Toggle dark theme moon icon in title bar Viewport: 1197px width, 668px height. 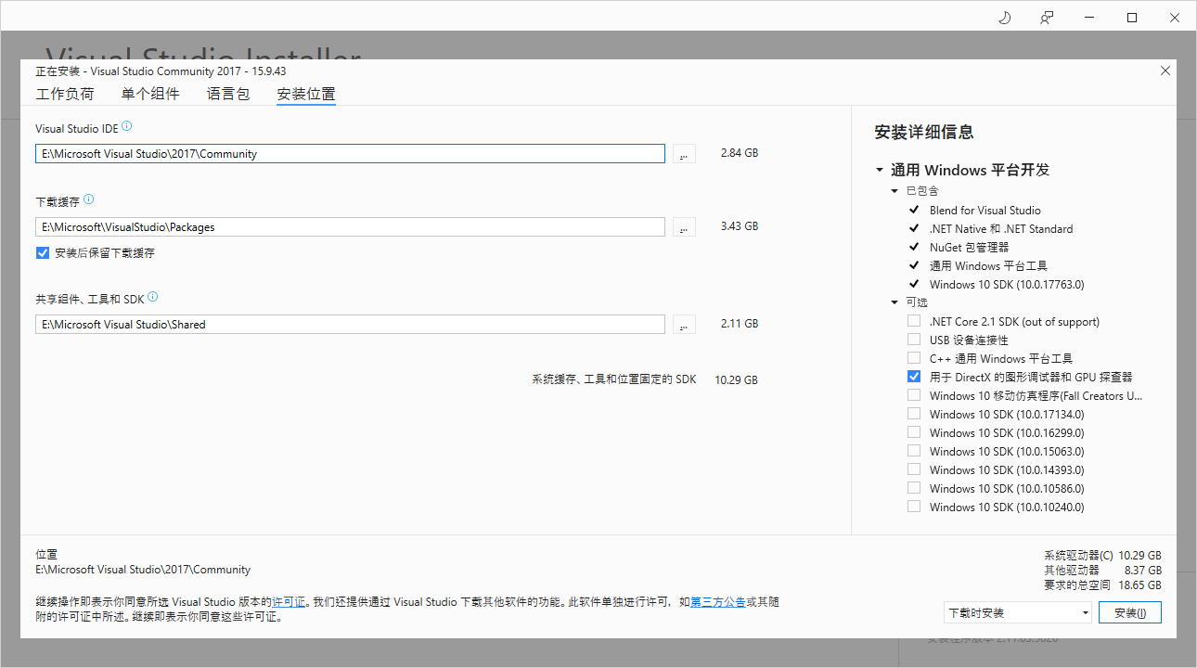[1004, 18]
